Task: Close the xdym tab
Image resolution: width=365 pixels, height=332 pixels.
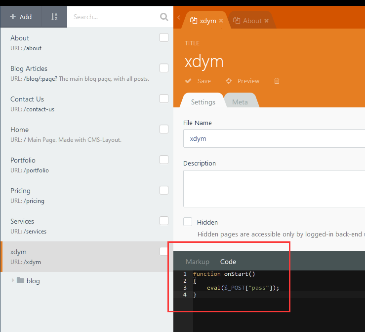Action: click(221, 21)
